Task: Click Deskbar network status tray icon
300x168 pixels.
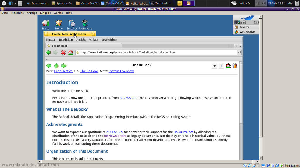Action: tap(240, 22)
